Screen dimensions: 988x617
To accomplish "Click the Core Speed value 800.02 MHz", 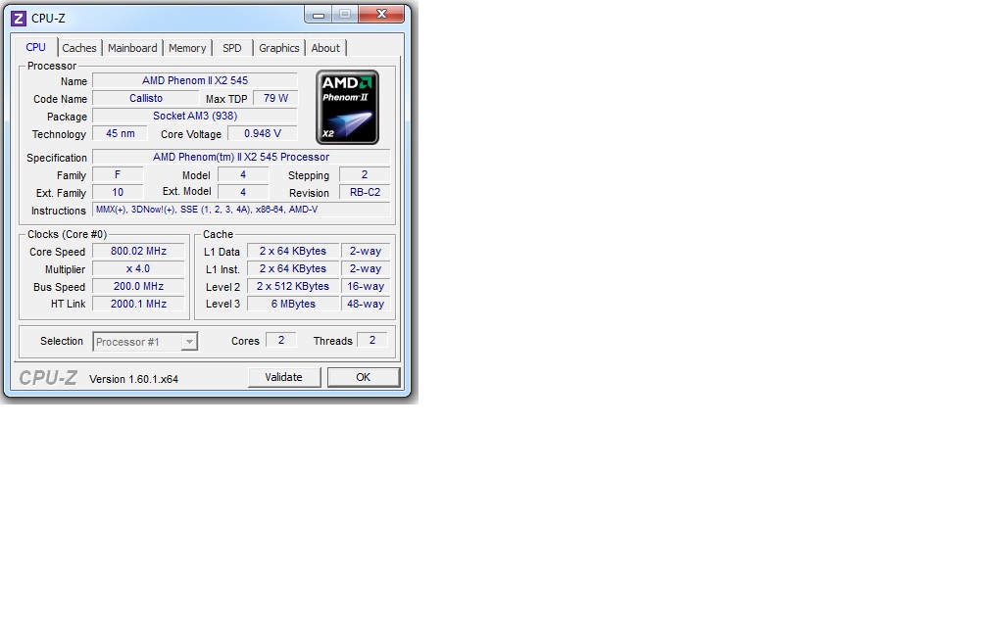I will point(138,251).
